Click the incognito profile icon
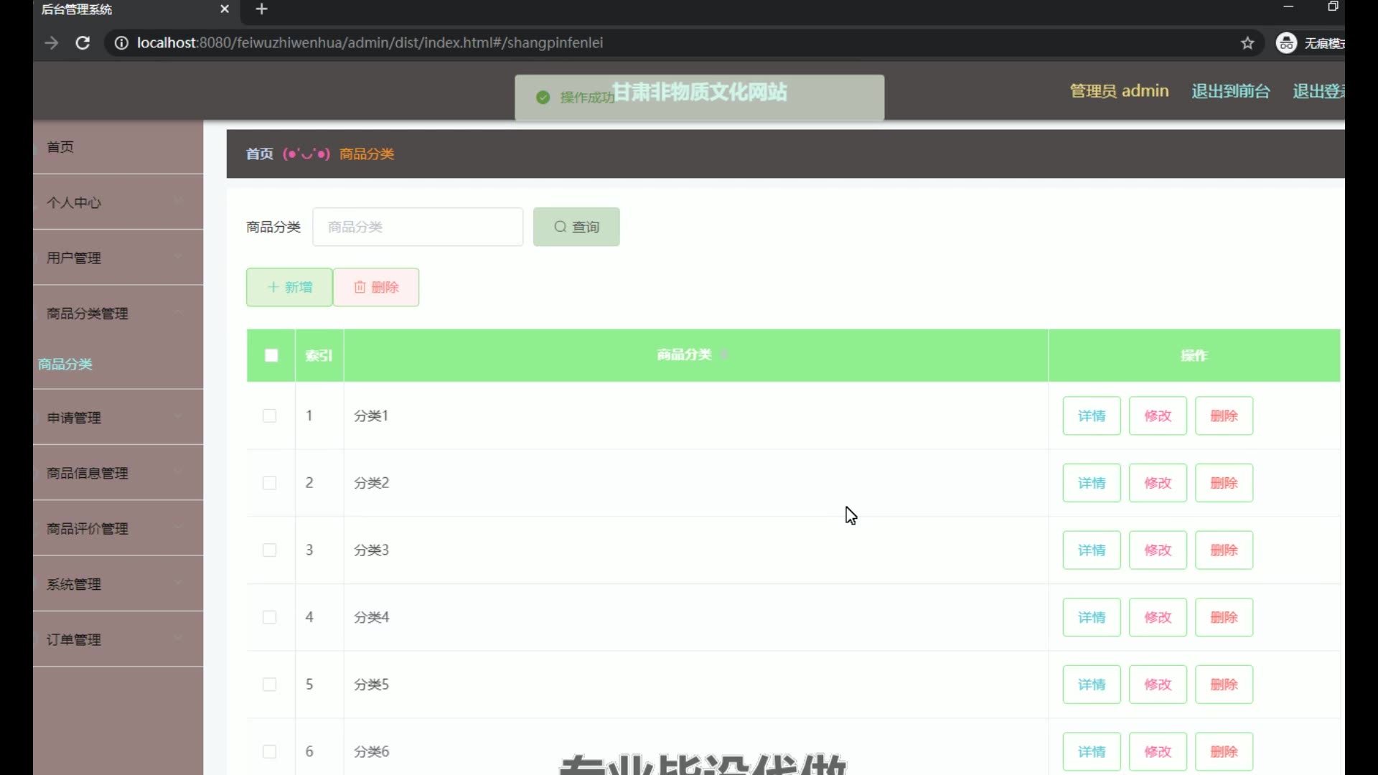This screenshot has width=1378, height=775. [x=1286, y=43]
